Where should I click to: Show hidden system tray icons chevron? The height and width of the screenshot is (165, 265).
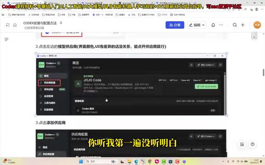point(223,161)
